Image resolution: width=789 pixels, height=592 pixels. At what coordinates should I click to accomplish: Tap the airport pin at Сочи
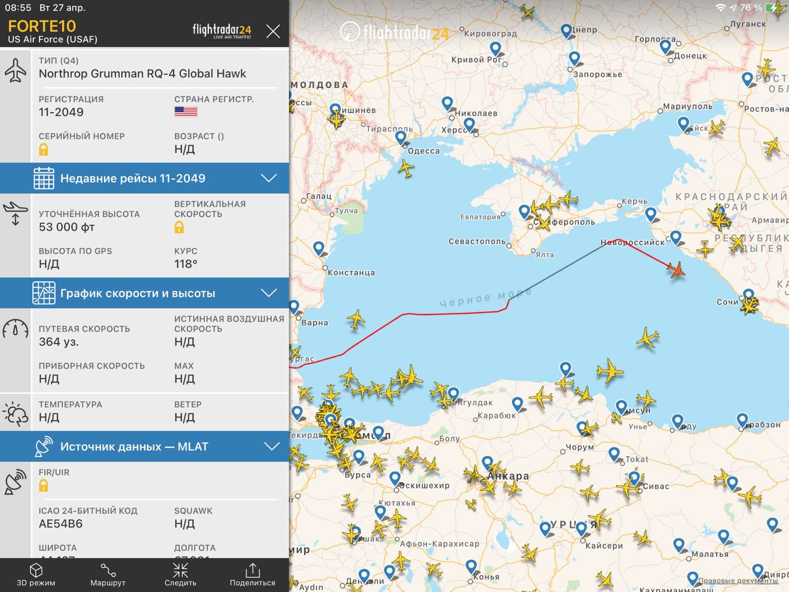coord(749,296)
